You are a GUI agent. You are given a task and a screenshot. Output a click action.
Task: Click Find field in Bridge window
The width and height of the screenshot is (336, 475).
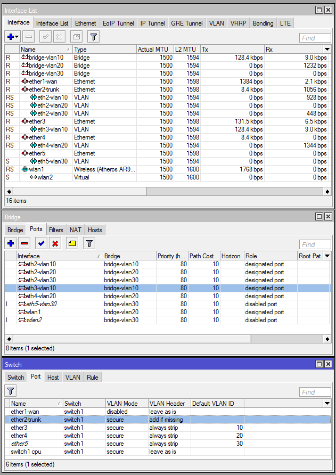(x=315, y=244)
